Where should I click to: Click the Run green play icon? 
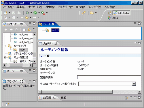pos(35,13)
